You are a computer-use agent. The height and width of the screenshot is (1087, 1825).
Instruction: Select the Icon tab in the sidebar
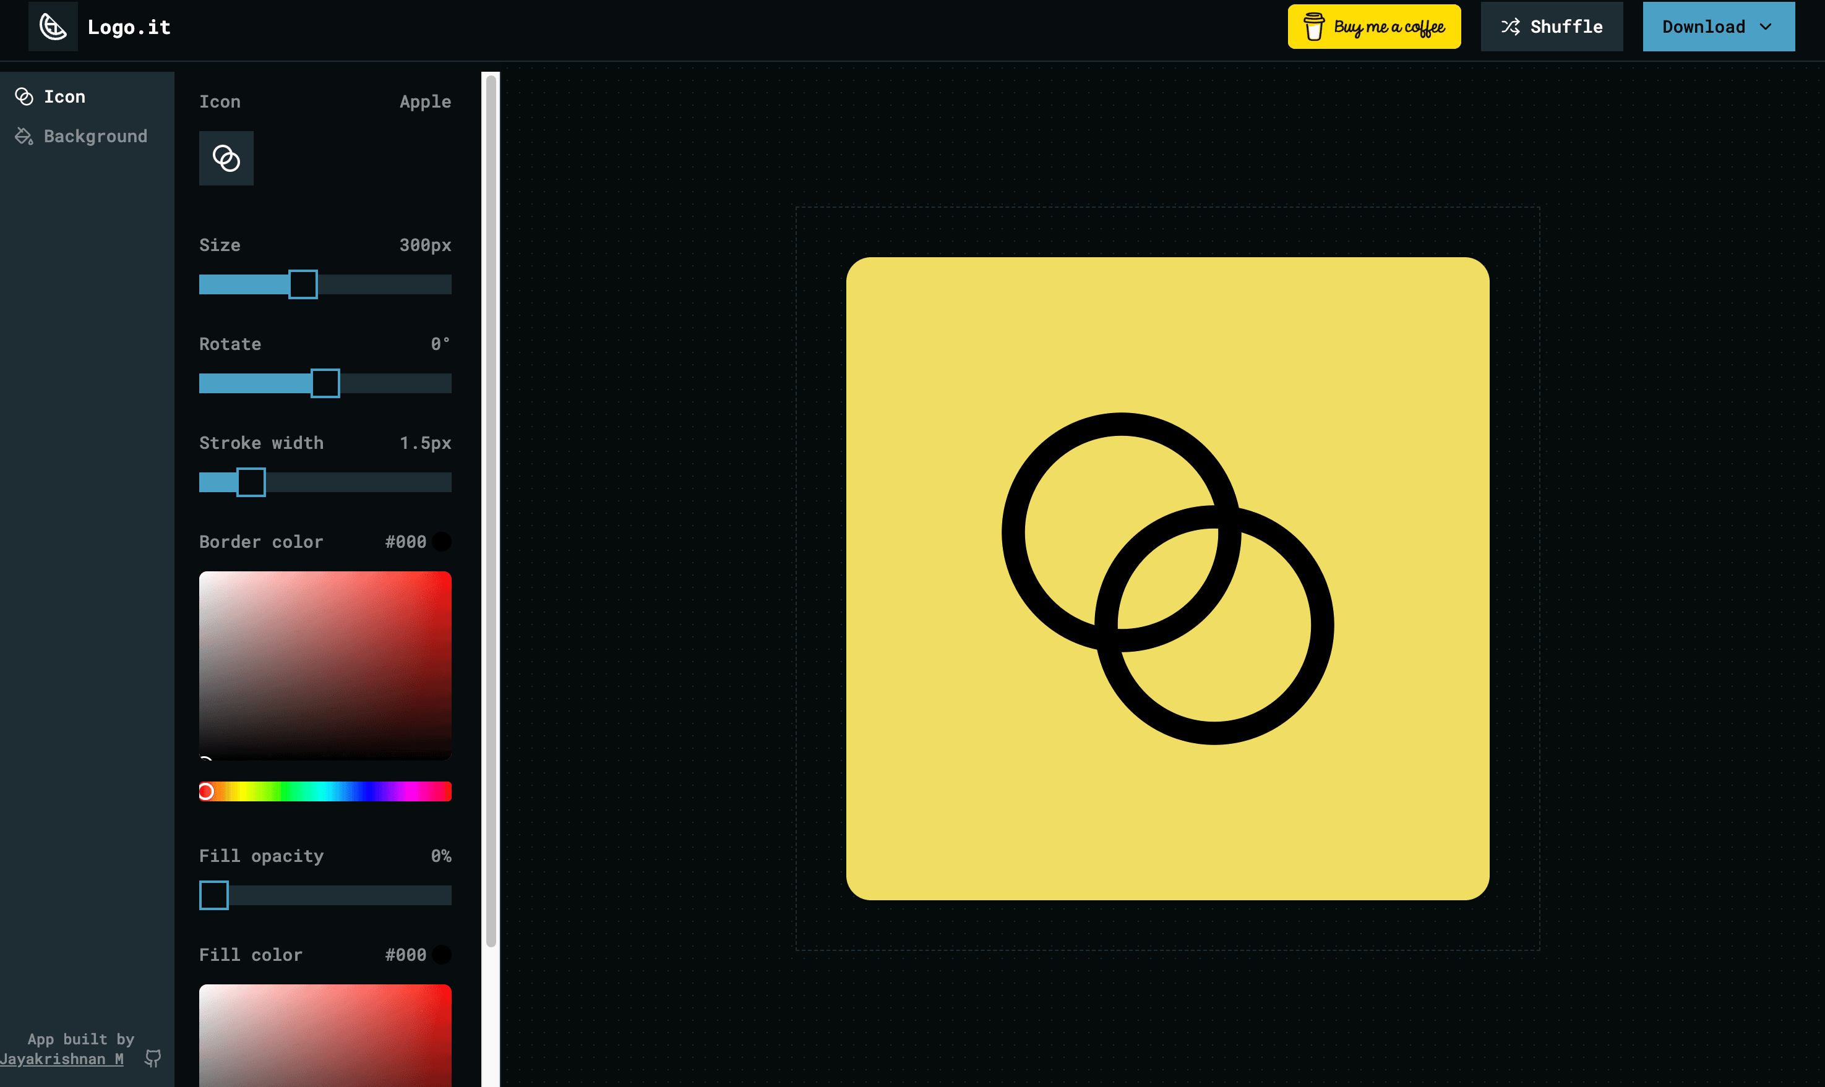(x=64, y=96)
